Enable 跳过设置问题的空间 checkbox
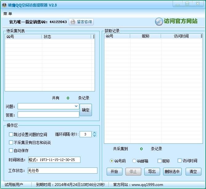 pyautogui.click(x=11, y=135)
